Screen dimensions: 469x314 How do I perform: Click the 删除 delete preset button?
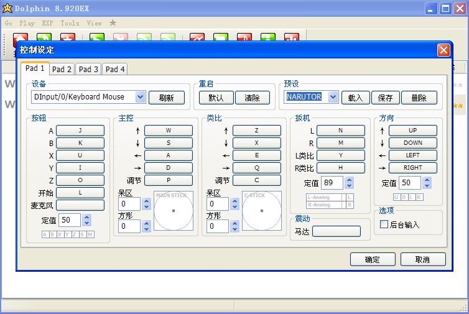pyautogui.click(x=419, y=98)
